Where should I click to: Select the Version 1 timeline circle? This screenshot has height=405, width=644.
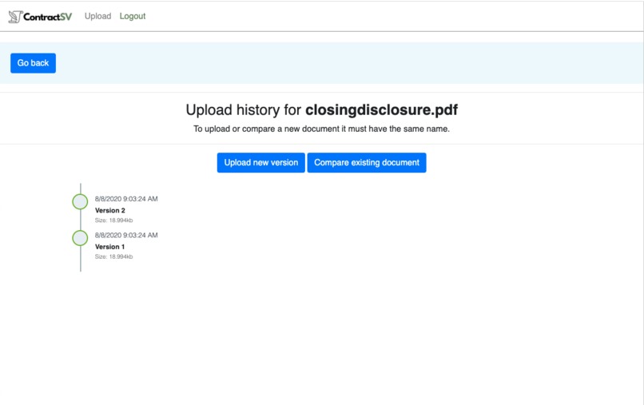click(80, 238)
